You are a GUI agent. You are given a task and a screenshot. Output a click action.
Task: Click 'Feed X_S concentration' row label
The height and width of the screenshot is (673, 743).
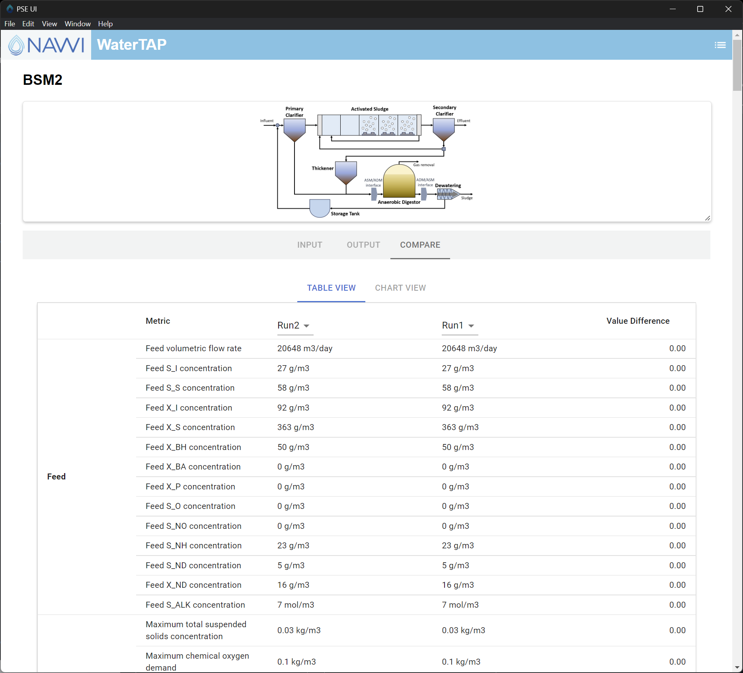(x=190, y=427)
